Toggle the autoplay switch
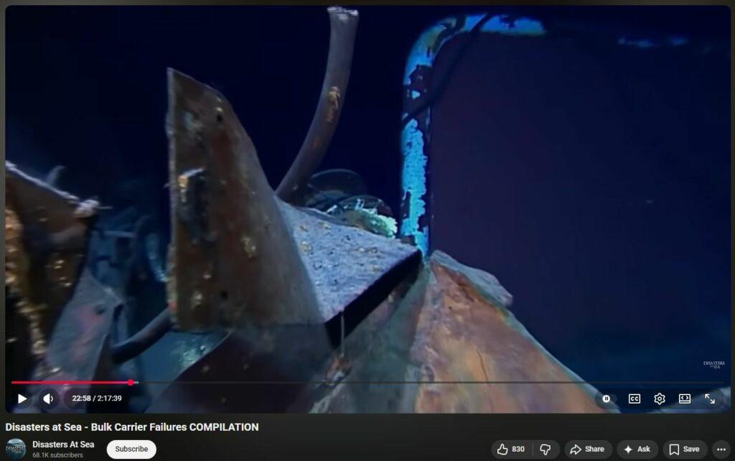This screenshot has height=461, width=735. 607,399
